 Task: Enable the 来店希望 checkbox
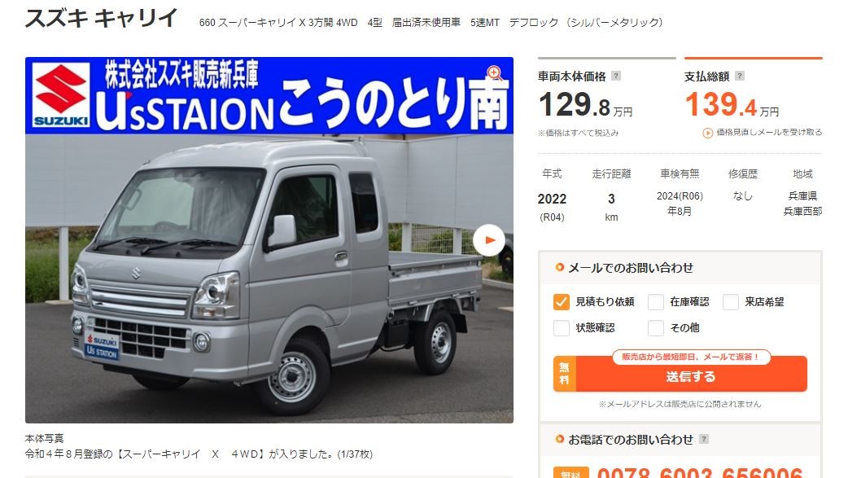pyautogui.click(x=731, y=301)
